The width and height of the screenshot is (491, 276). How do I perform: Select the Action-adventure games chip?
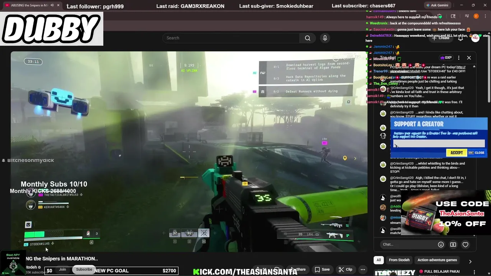coord(437,260)
